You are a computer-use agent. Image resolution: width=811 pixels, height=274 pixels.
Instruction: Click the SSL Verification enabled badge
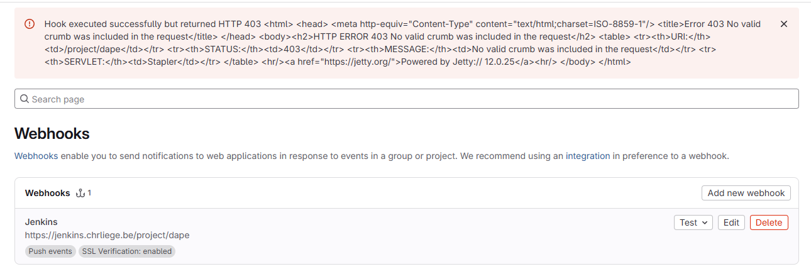(126, 251)
